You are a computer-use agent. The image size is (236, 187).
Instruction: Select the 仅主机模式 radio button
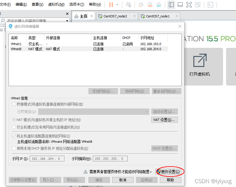point(14,127)
